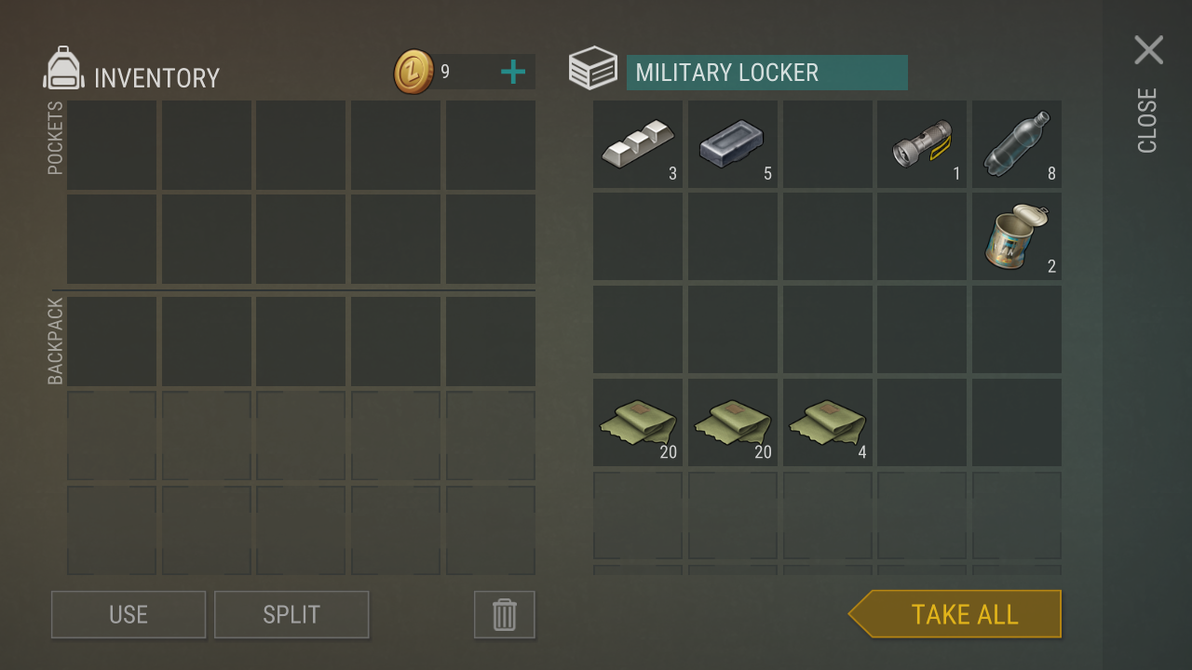
Task: Click the locker crate icon beside the title
Action: point(593,68)
